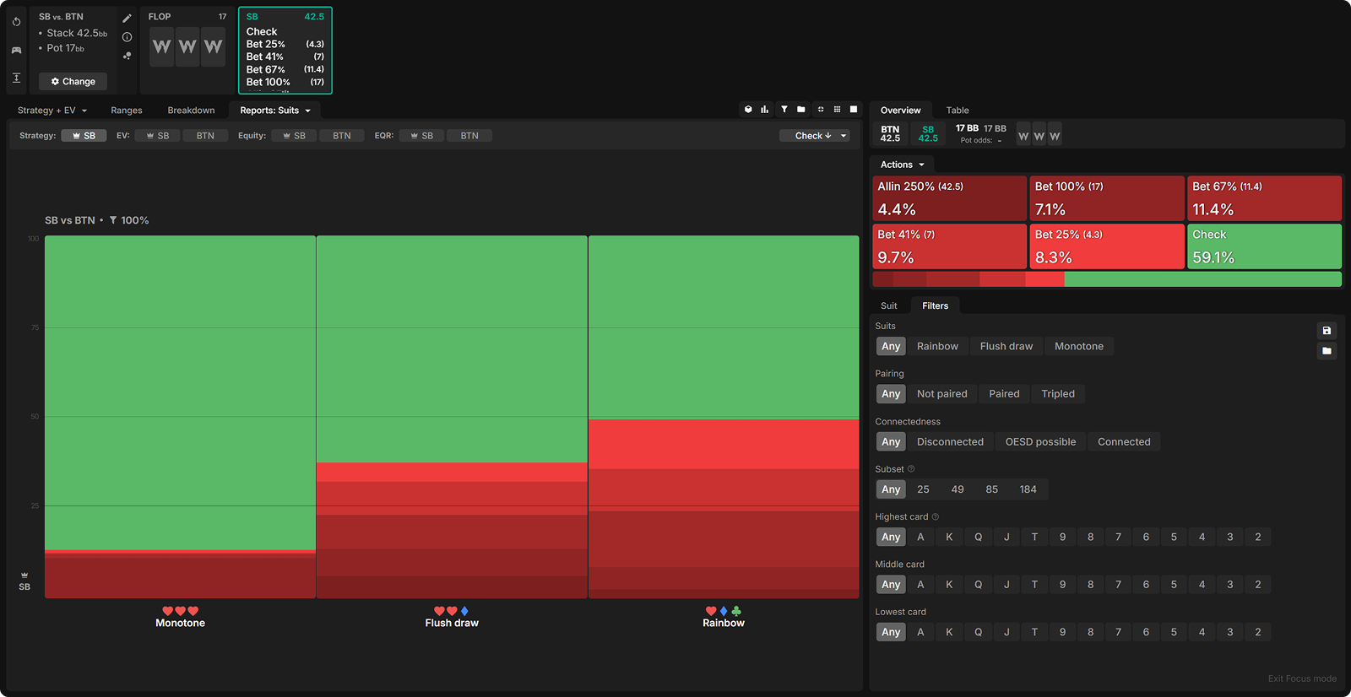
Task: Click the reset arrow icon in left sidebar
Action: (16, 22)
